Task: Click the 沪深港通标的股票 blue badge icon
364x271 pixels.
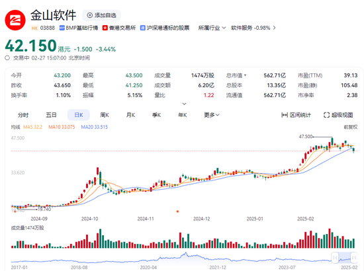Action: 143,28
